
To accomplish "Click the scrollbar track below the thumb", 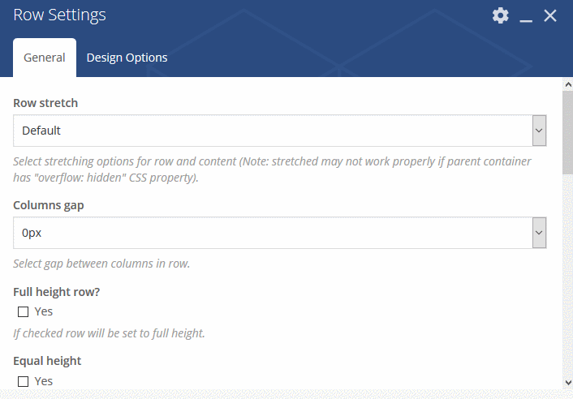I will pyautogui.click(x=568, y=275).
